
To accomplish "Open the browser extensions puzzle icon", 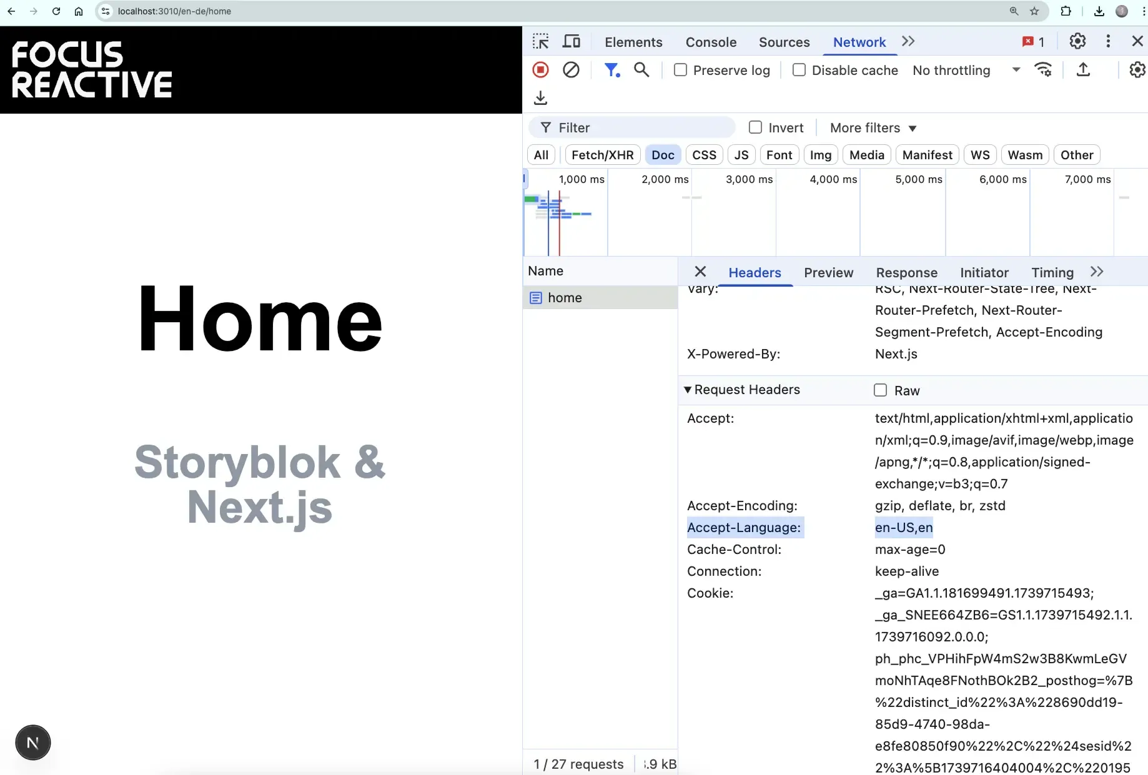I will pyautogui.click(x=1066, y=11).
